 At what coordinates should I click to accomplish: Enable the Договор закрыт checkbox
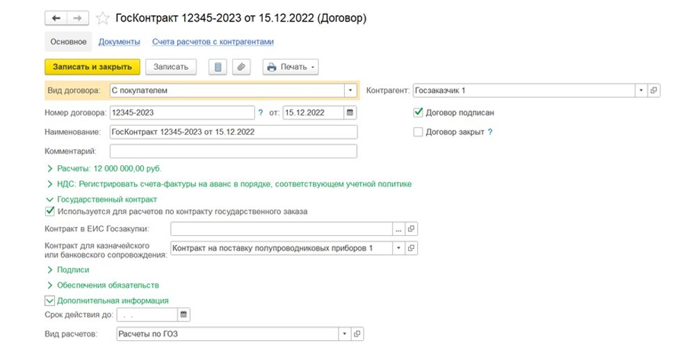pos(418,132)
